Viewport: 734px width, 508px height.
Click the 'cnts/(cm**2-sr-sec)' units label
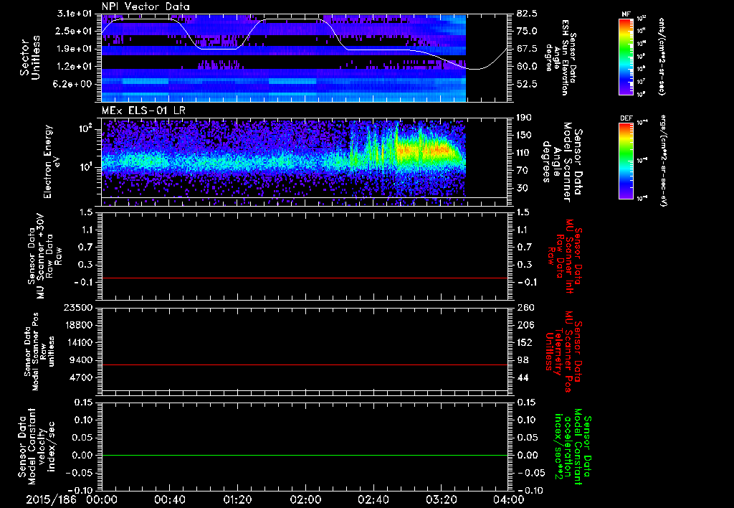click(x=662, y=56)
